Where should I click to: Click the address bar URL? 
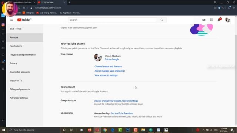point(48,8)
